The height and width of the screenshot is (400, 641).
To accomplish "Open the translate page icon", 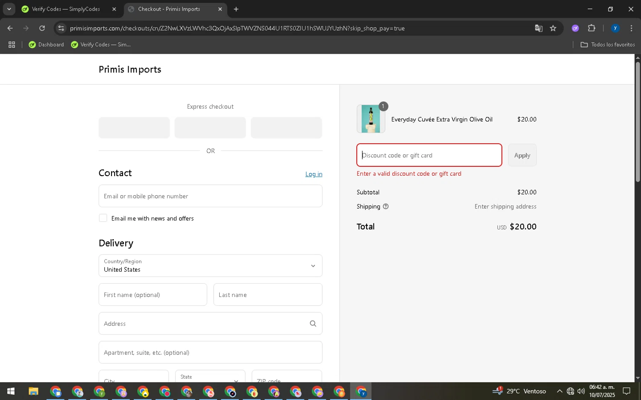I will click(x=538, y=28).
